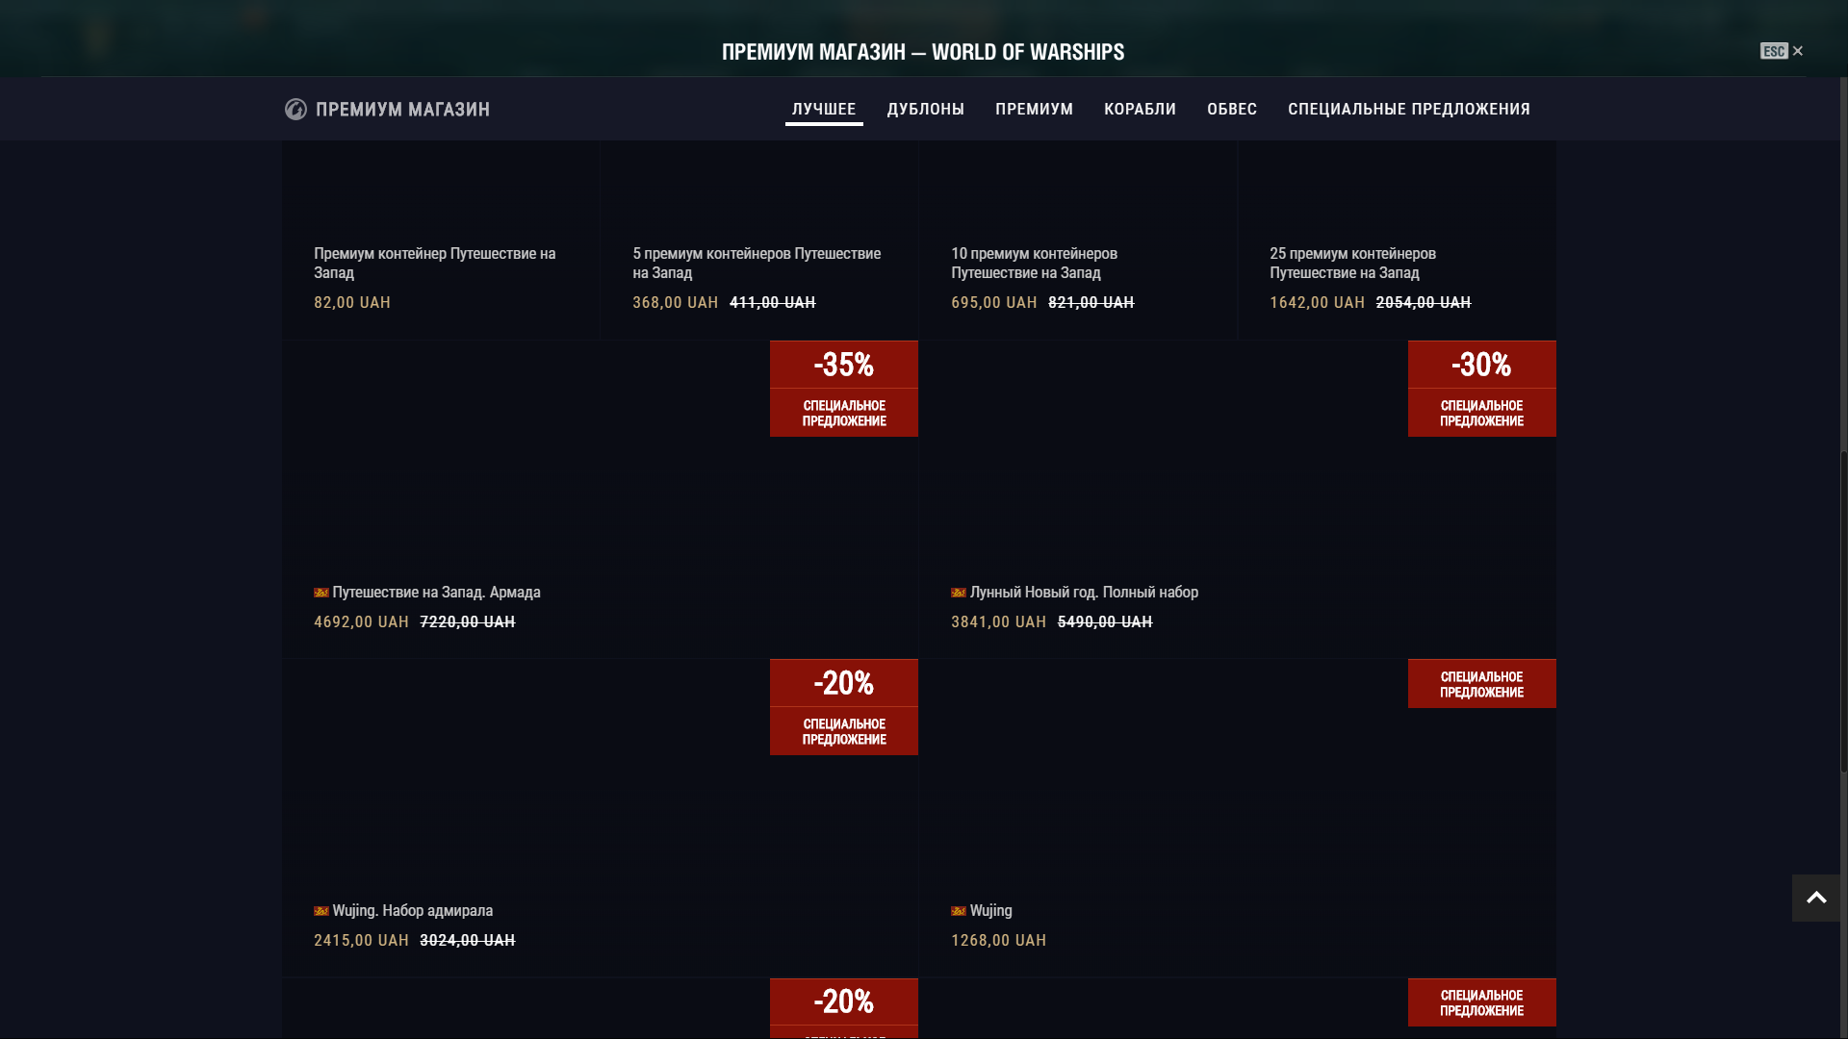This screenshot has width=1848, height=1039.
Task: Click price 4692,00 UAH
Action: point(362,621)
